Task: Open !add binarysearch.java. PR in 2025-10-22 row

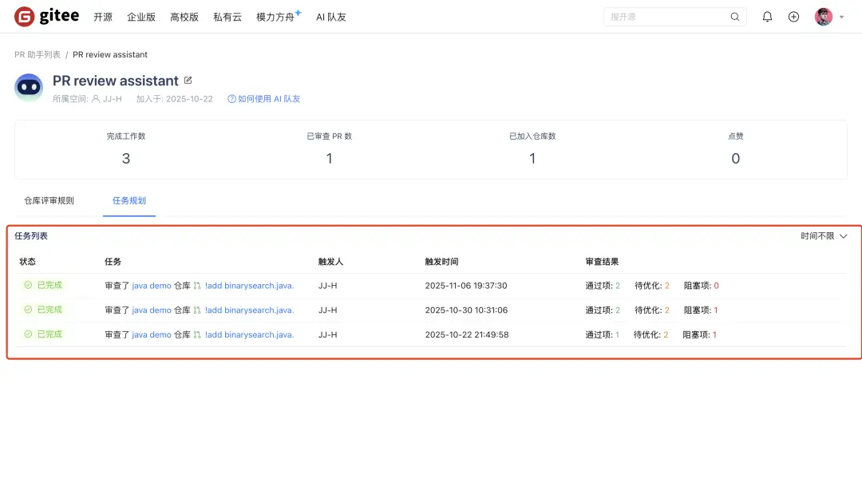Action: pos(250,334)
